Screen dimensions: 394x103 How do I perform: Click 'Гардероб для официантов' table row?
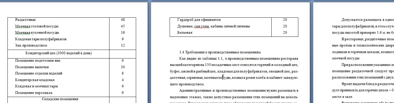234,20
